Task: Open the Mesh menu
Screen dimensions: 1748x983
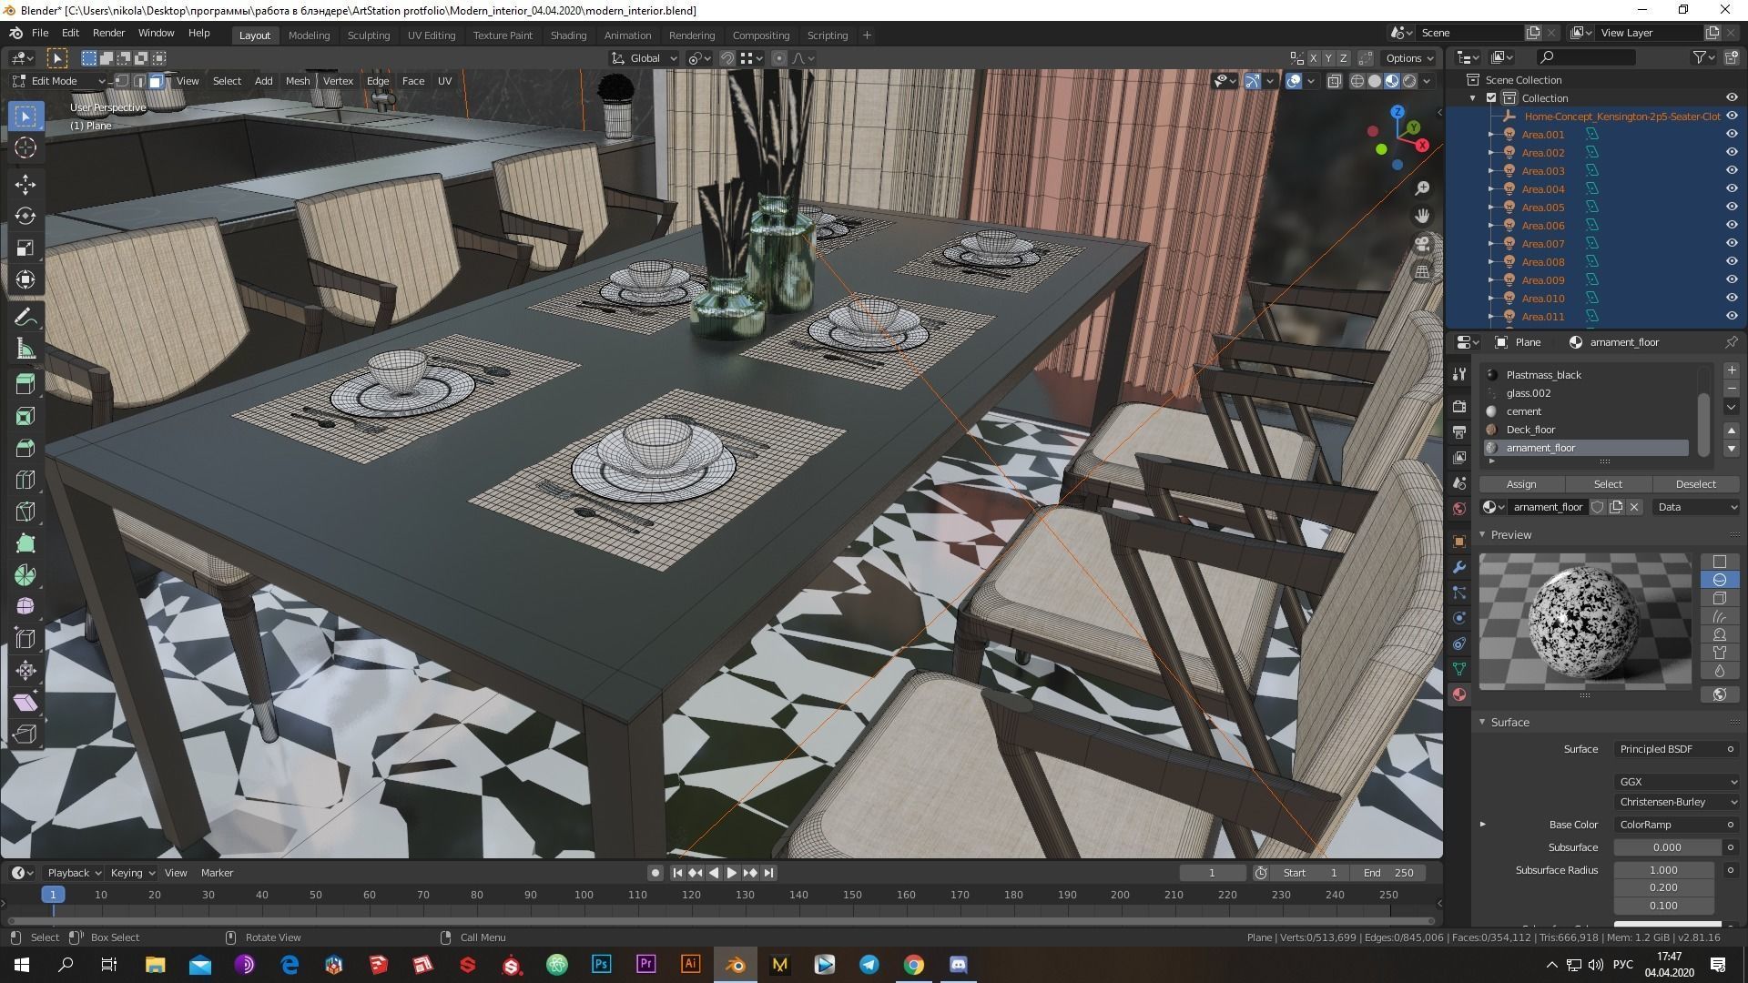Action: [x=298, y=81]
